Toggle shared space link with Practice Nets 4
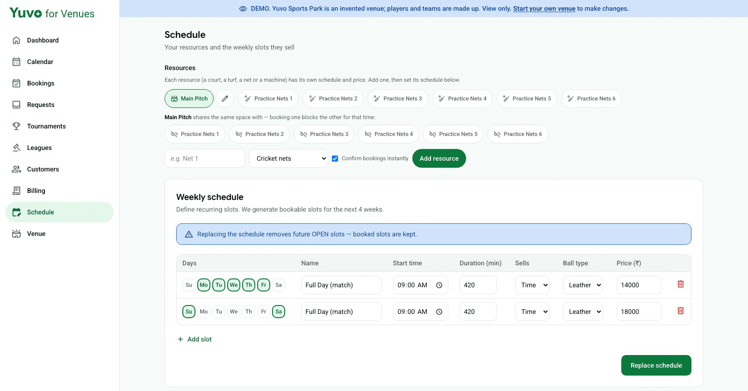This screenshot has width=748, height=391. (x=389, y=134)
